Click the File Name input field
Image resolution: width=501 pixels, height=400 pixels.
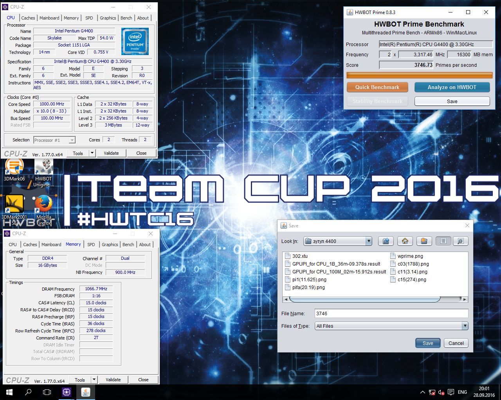click(391, 313)
